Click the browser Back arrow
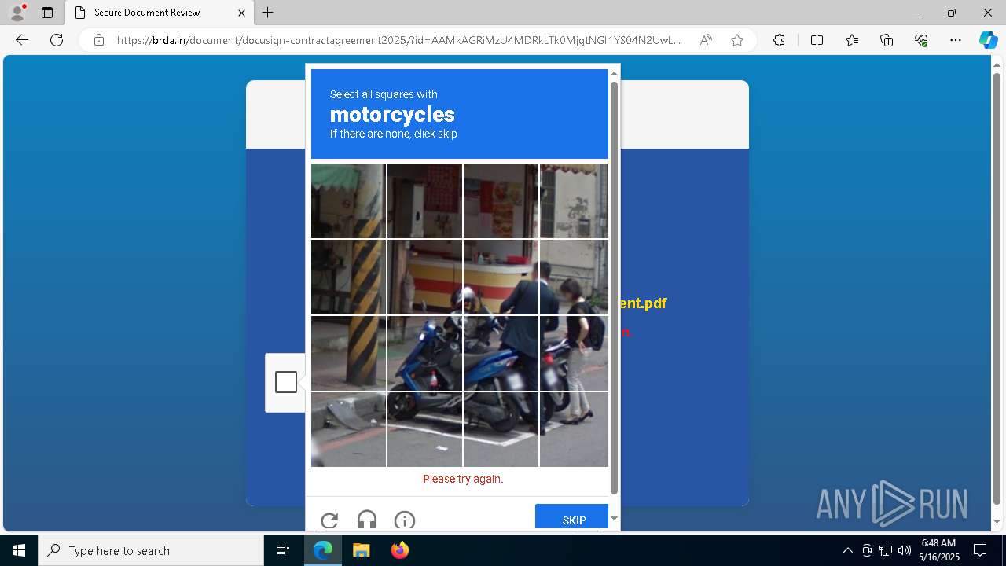The image size is (1006, 566). tap(22, 40)
